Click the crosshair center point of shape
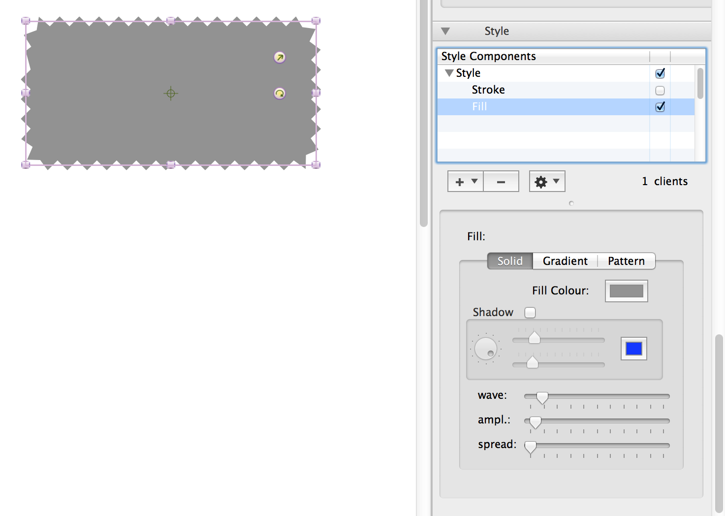Image resolution: width=725 pixels, height=516 pixels. 171,93
